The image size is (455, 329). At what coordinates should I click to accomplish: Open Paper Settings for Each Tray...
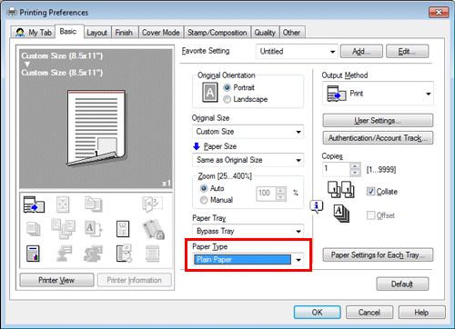click(x=378, y=255)
